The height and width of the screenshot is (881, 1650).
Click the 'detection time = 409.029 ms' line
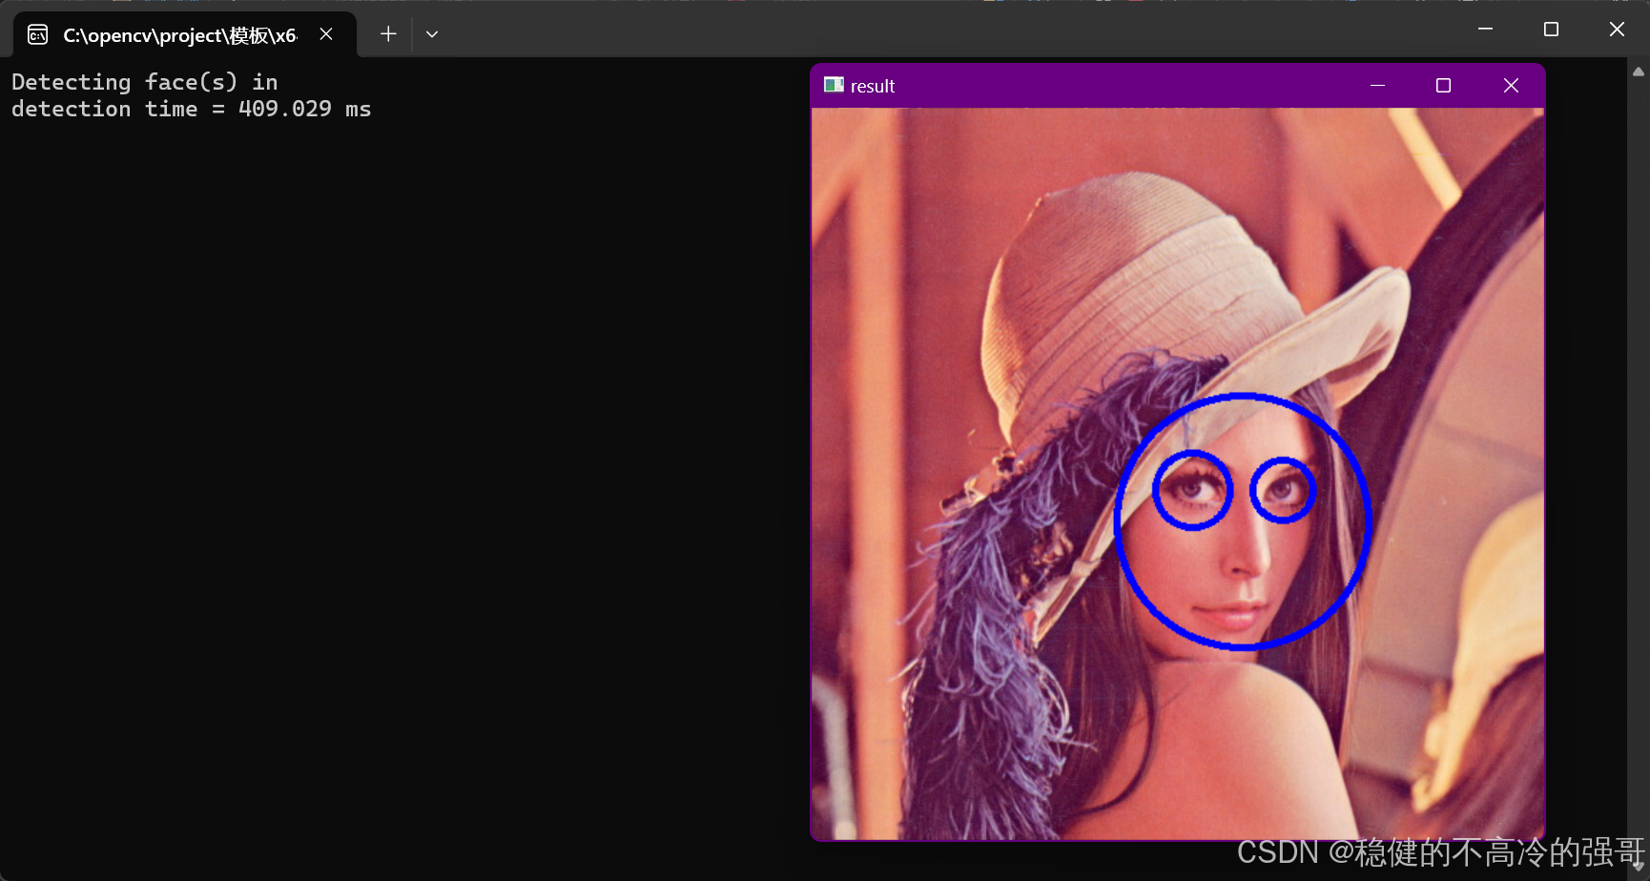point(191,109)
